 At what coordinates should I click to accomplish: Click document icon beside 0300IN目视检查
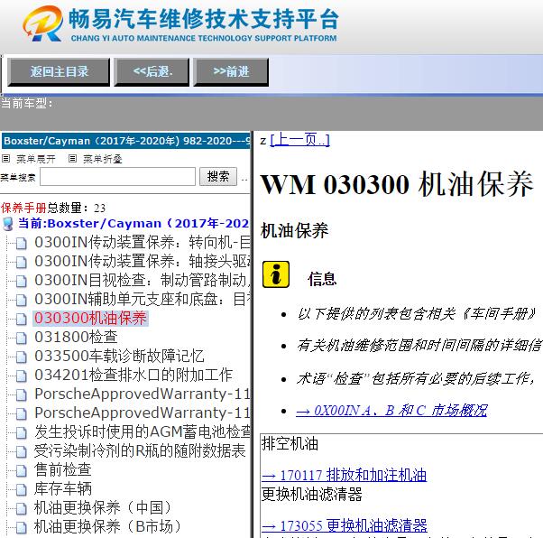point(21,282)
